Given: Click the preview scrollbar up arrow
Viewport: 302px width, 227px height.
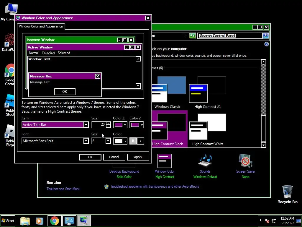Looking at the screenshot, I should pos(138,59).
